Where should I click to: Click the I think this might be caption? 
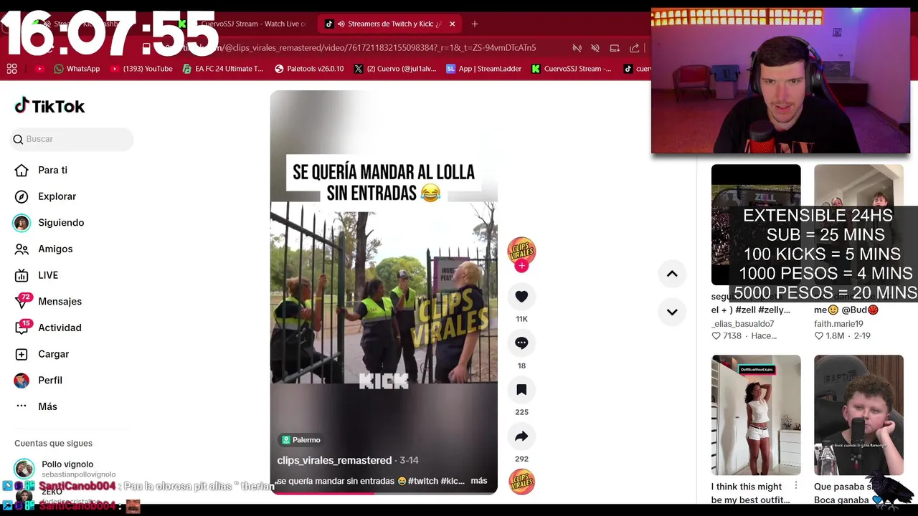750,493
